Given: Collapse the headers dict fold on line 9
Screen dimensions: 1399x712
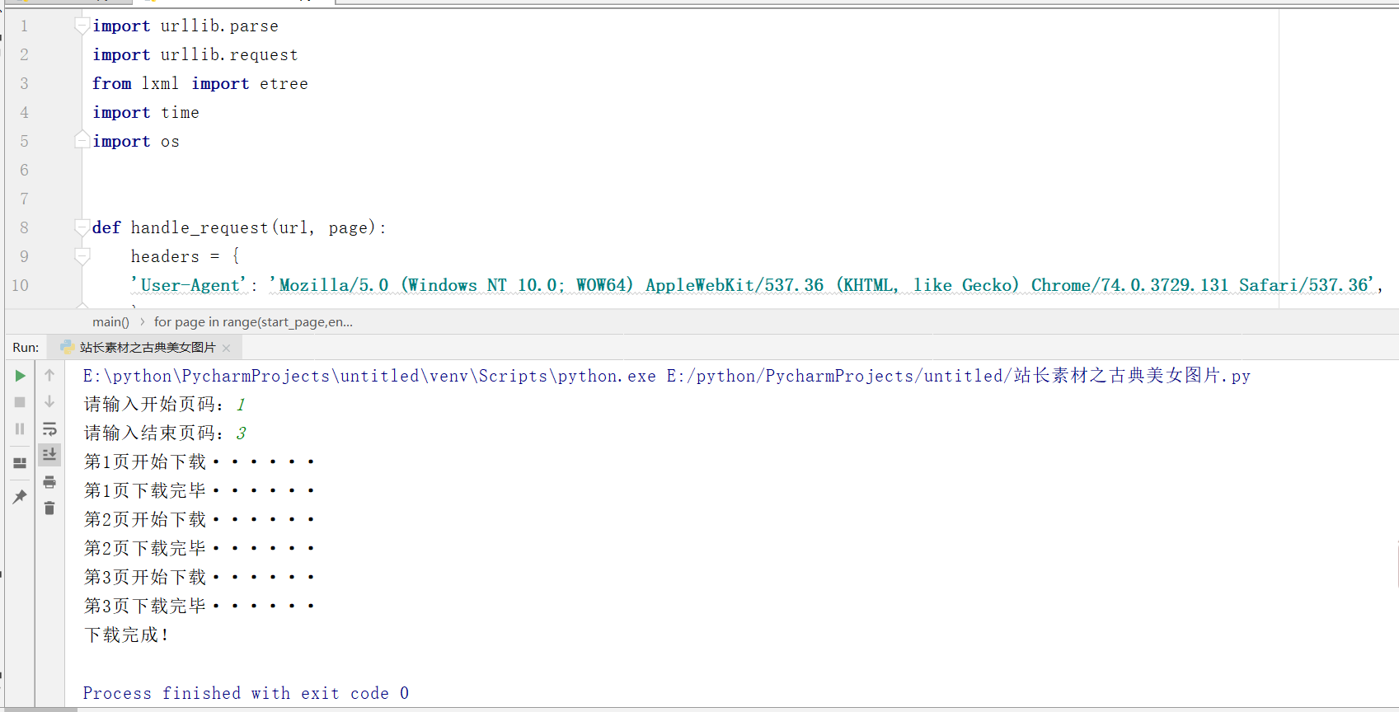Looking at the screenshot, I should coord(82,256).
